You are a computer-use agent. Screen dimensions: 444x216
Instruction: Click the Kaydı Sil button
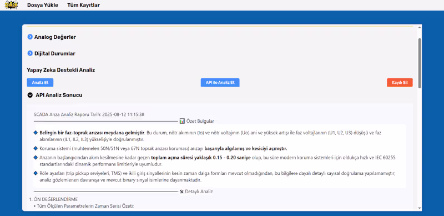point(400,83)
